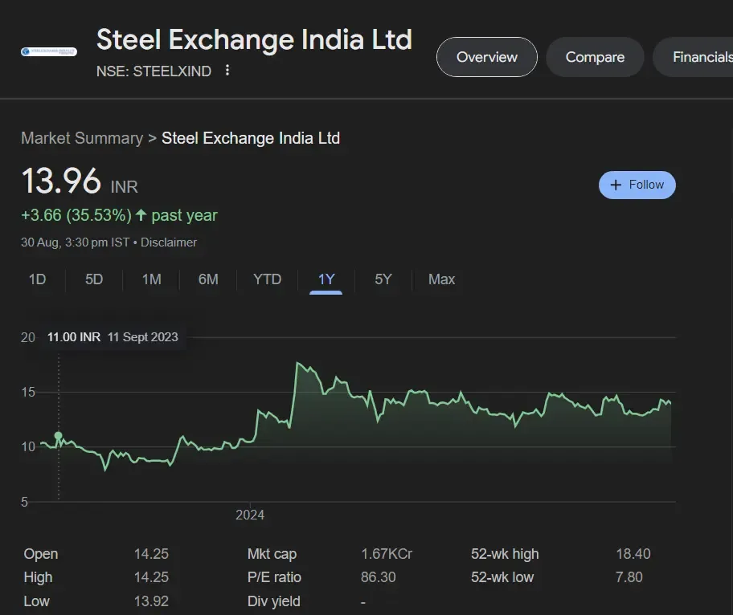Show the Max range chart
The width and height of the screenshot is (733, 615).
point(441,279)
